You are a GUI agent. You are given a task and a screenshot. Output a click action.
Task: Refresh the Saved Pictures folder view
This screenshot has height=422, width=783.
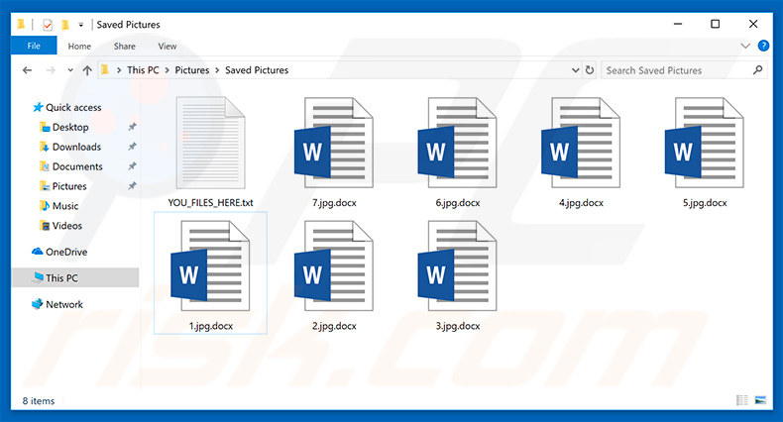click(x=589, y=70)
